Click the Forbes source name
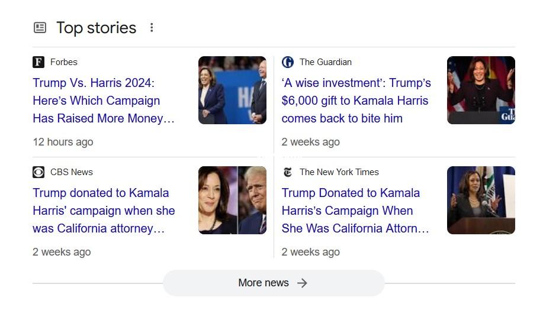Screen dimensions: 559x310 point(64,62)
